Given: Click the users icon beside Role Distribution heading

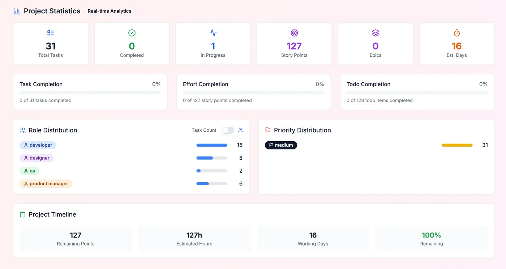Looking at the screenshot, I should tap(23, 130).
